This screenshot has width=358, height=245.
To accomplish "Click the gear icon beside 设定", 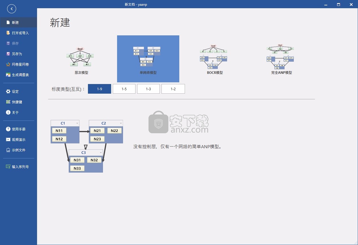I will 8,91.
